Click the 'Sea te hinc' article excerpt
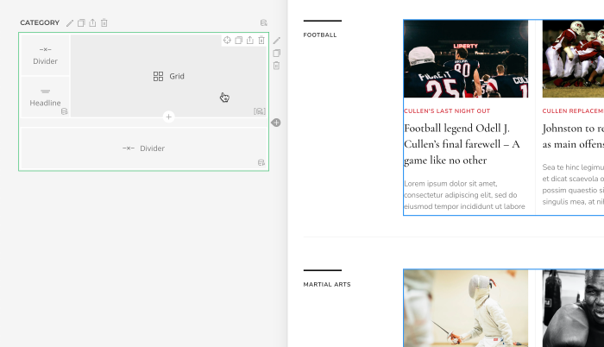The width and height of the screenshot is (604, 347). (x=573, y=185)
